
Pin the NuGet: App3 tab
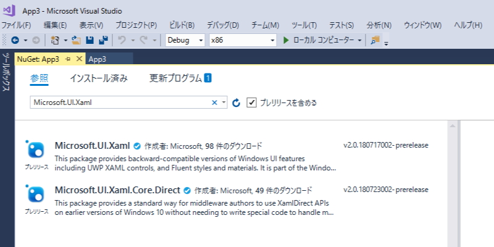pyautogui.click(x=68, y=59)
